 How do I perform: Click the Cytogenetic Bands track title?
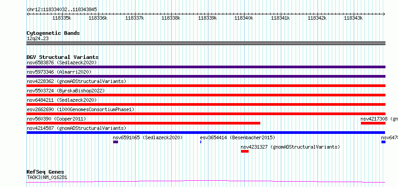53,33
